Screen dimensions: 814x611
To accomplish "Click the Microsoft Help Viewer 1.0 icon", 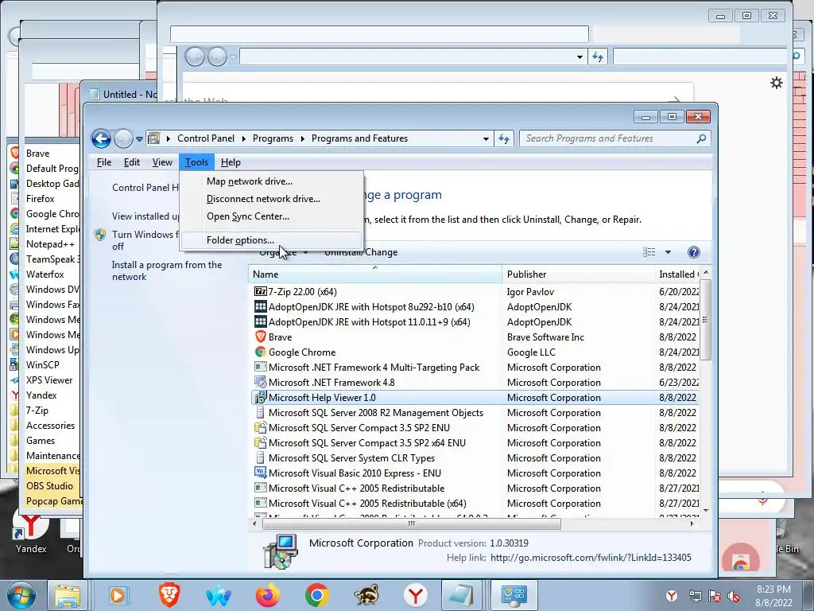I will click(260, 398).
